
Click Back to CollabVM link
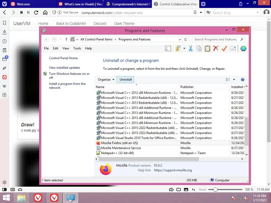[x=71, y=24]
